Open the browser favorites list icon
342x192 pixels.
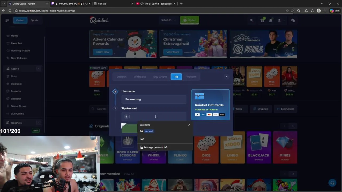coord(312,11)
